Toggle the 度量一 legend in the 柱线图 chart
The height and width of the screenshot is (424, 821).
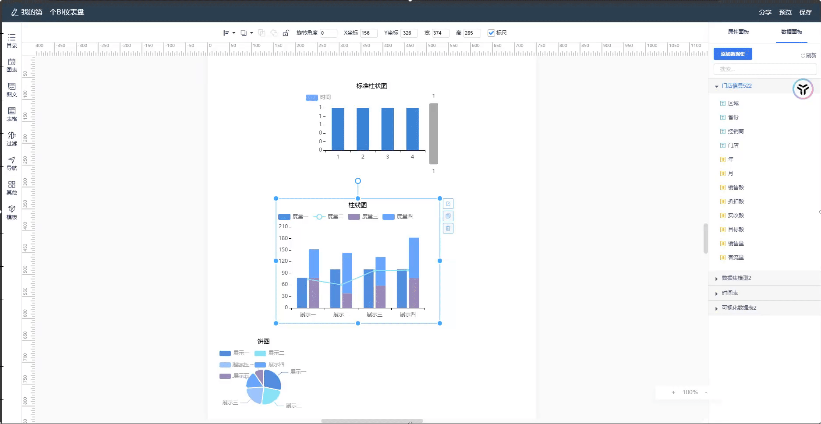click(x=293, y=216)
